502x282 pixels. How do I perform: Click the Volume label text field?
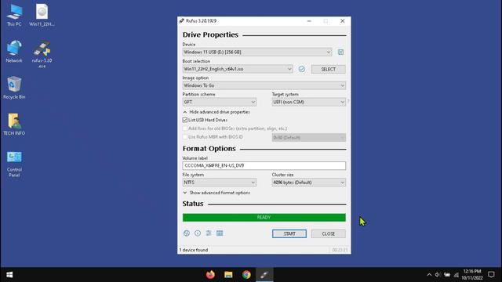pyautogui.click(x=264, y=165)
